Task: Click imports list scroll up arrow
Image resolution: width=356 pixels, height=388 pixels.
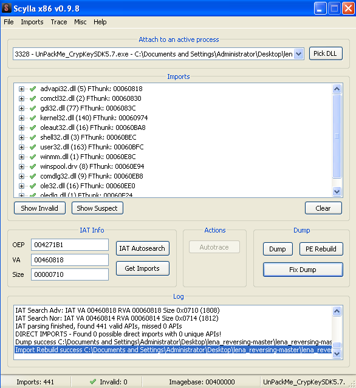Action: pyautogui.click(x=337, y=89)
